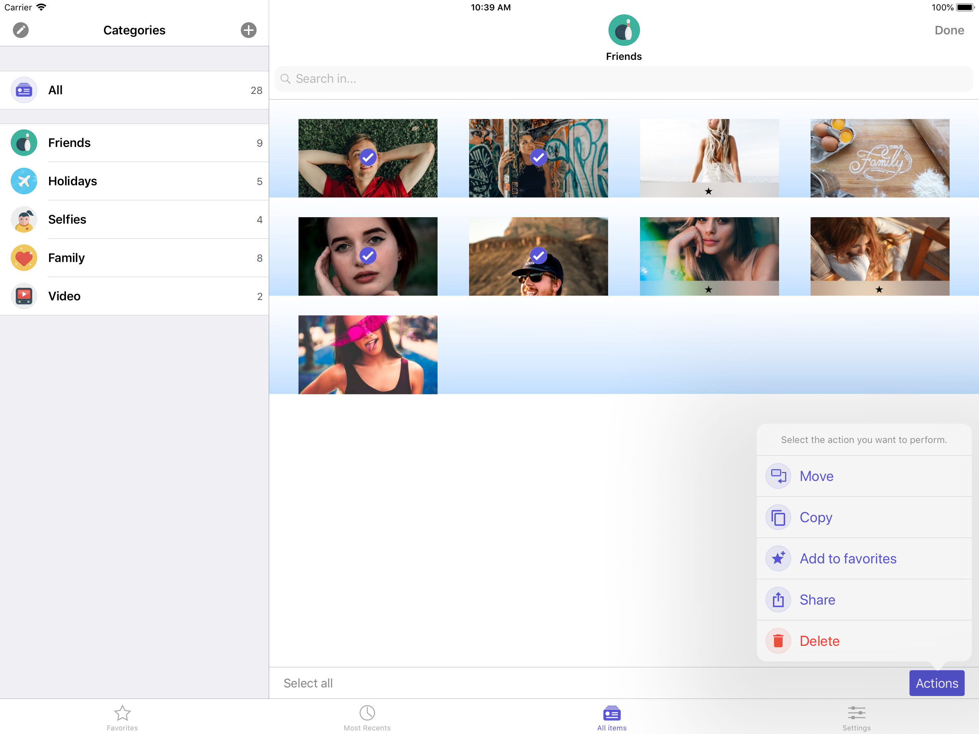The height and width of the screenshot is (734, 979).
Task: Select the Family heart category
Action: [24, 258]
